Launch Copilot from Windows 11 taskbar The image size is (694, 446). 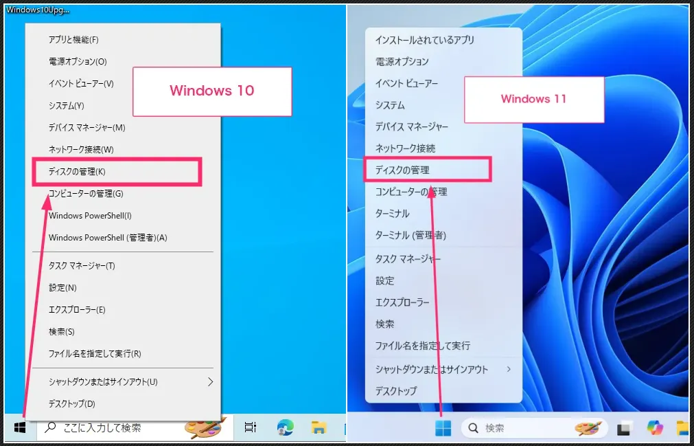[655, 428]
